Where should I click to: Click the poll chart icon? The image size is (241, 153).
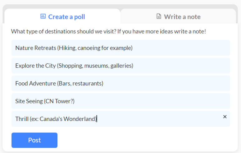tap(43, 16)
